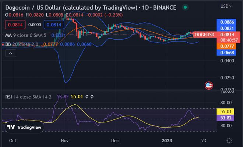Click the green market status dot
This screenshot has height=147, width=243.
coord(185,7)
